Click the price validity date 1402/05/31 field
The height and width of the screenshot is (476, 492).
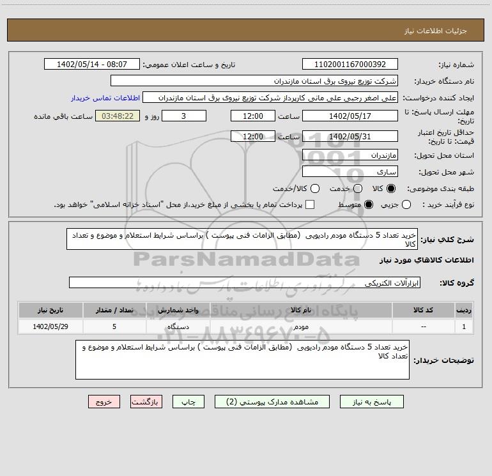(x=350, y=136)
